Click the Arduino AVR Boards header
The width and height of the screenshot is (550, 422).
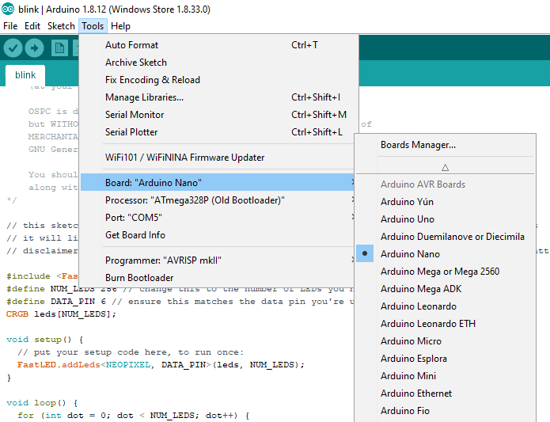(x=423, y=184)
